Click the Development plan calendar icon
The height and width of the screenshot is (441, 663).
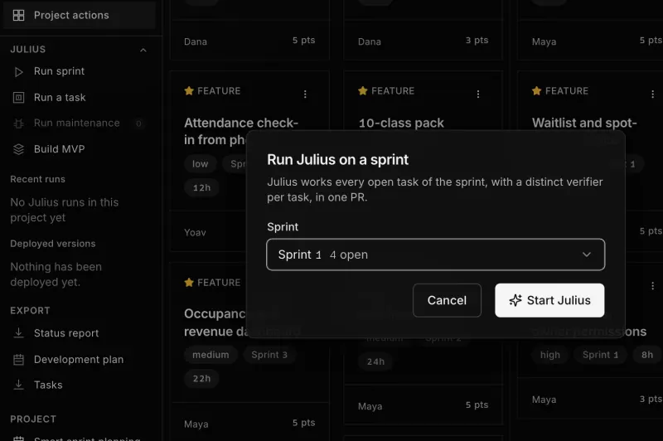click(18, 360)
